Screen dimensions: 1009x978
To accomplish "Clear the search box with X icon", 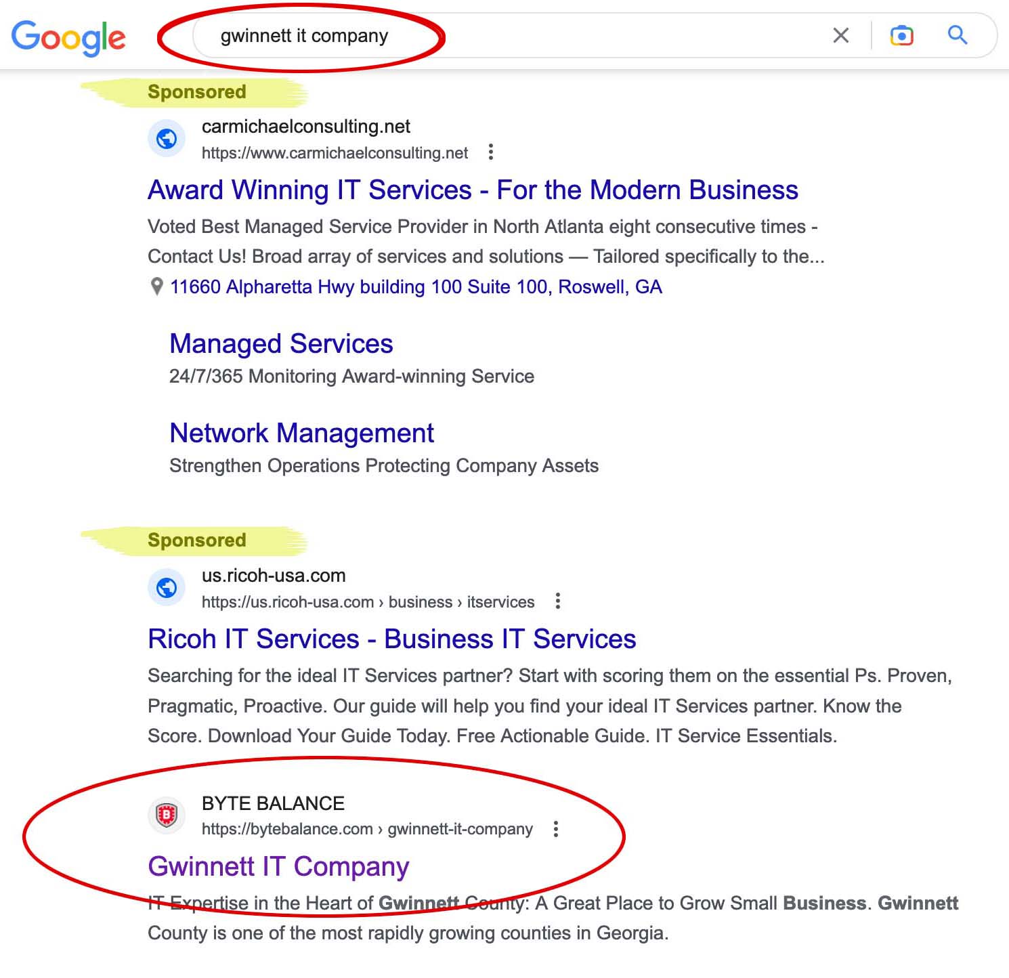I will pos(840,35).
